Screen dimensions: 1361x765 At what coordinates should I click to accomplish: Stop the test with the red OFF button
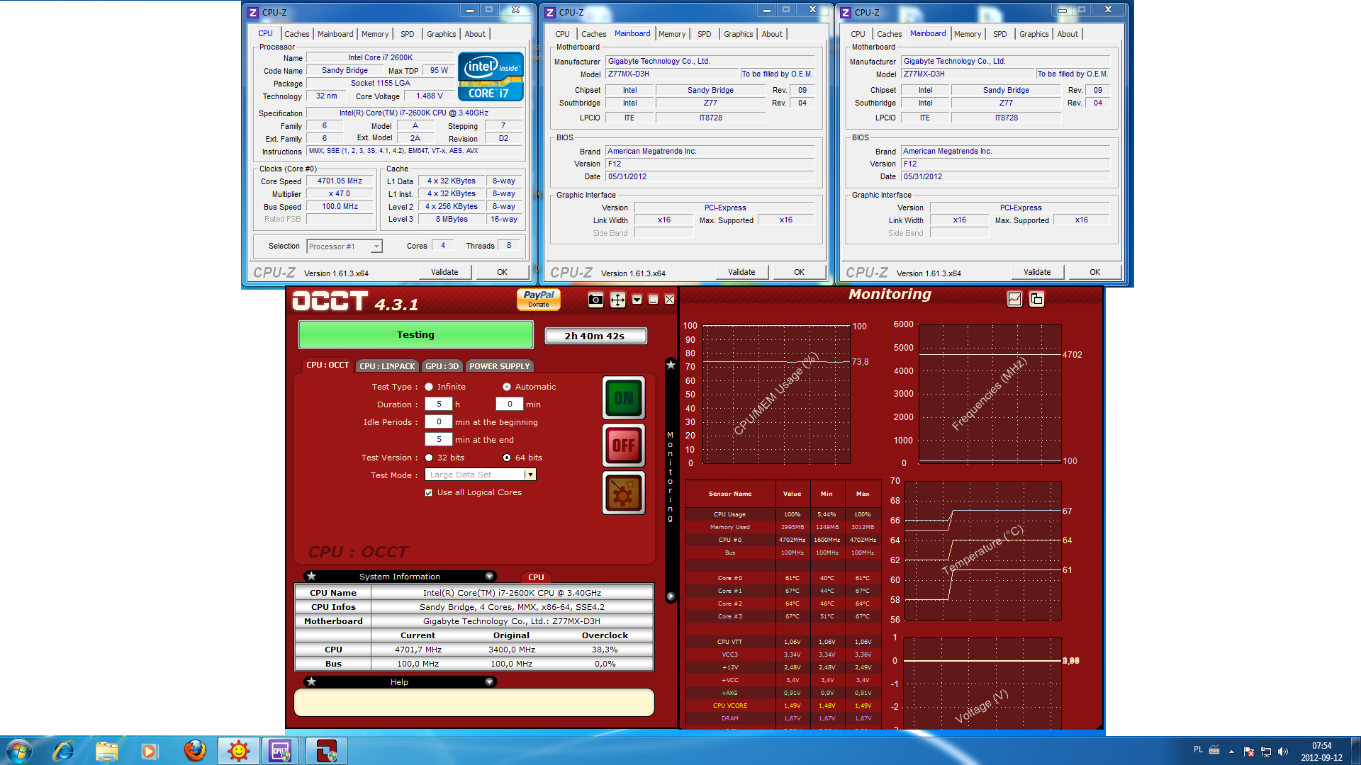click(623, 446)
